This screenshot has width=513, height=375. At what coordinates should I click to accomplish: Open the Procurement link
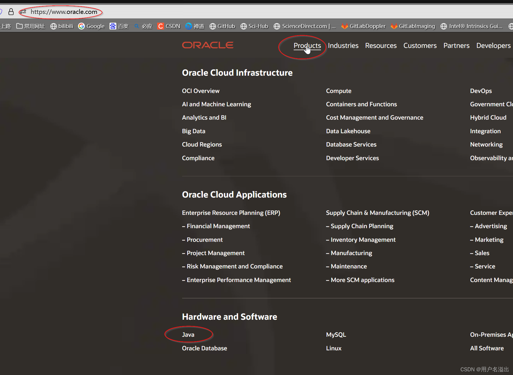pyautogui.click(x=202, y=240)
